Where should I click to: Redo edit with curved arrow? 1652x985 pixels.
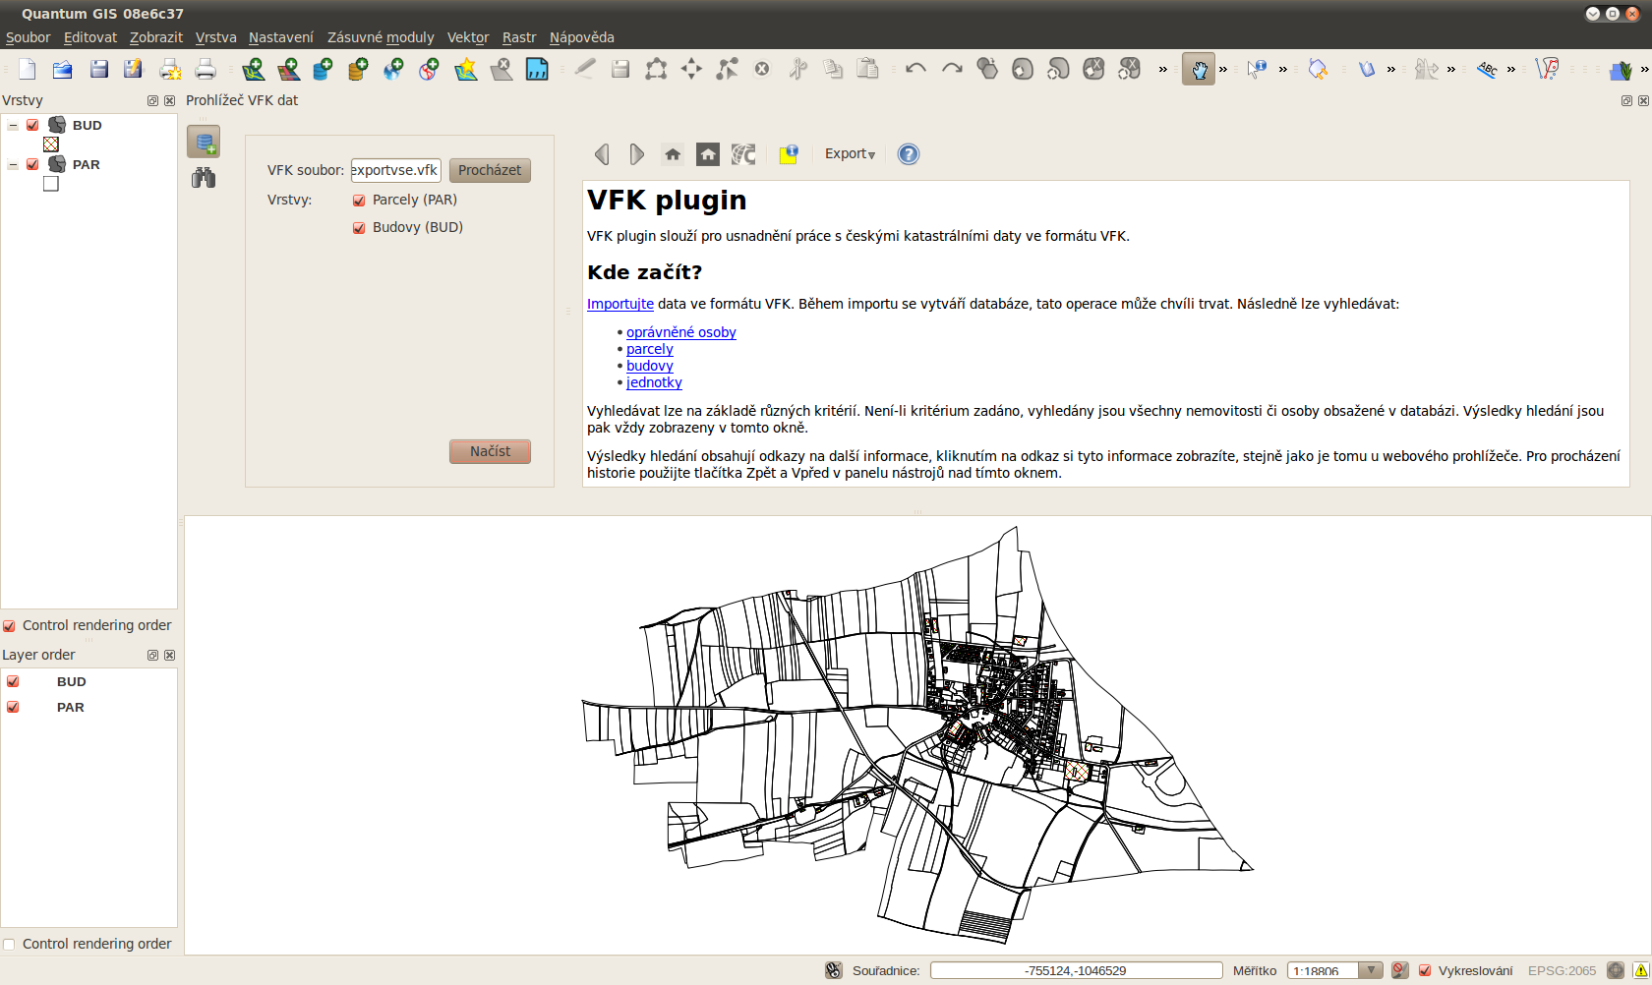(952, 69)
